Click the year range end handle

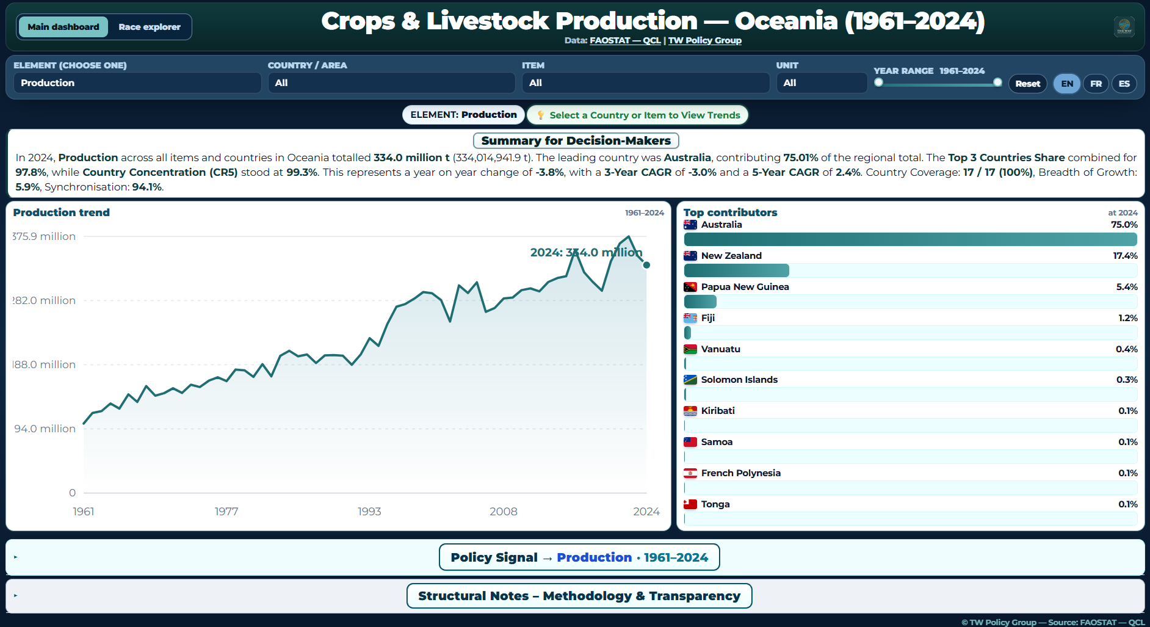pos(997,82)
